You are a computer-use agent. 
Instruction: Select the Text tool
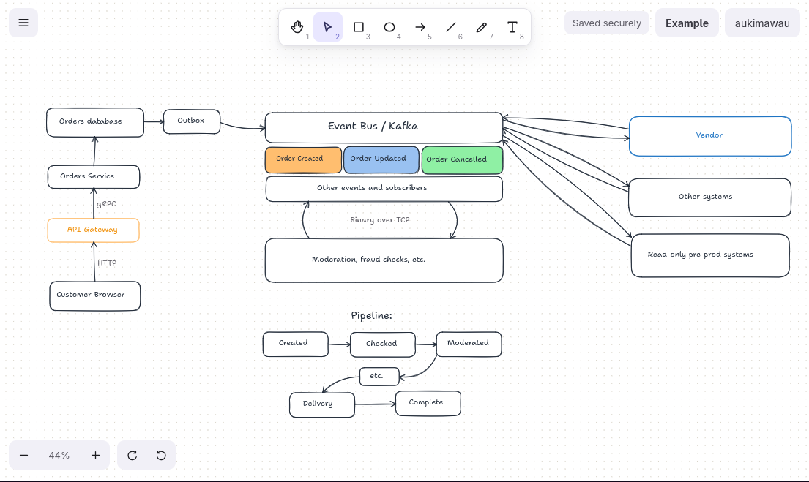(x=512, y=27)
